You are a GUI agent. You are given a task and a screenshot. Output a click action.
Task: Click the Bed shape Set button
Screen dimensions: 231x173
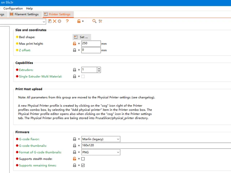coord(82,37)
